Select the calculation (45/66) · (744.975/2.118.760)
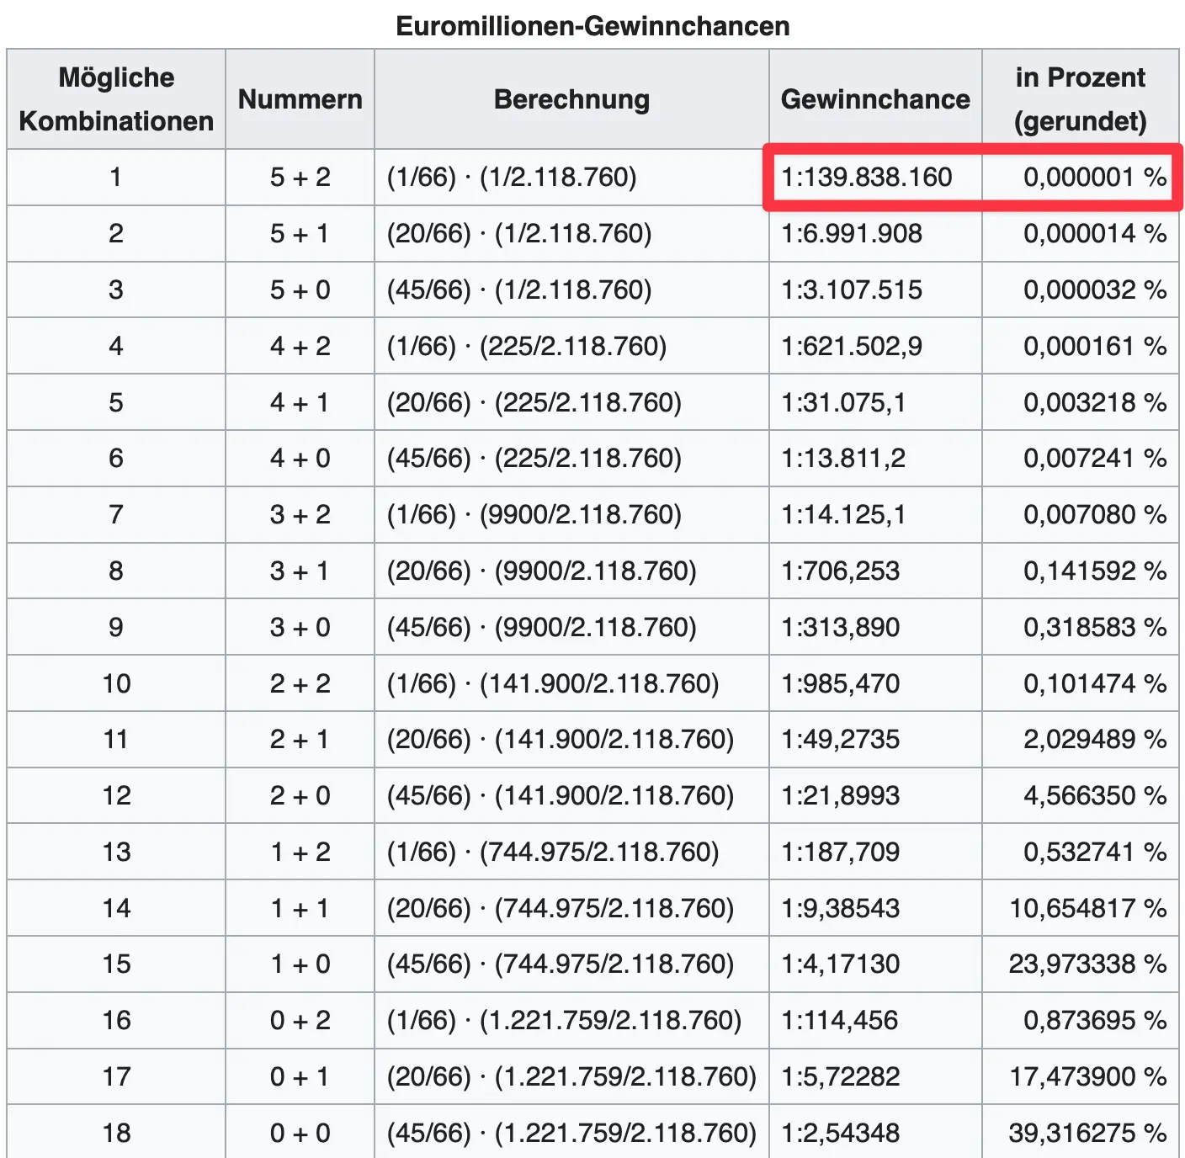 click(x=561, y=964)
